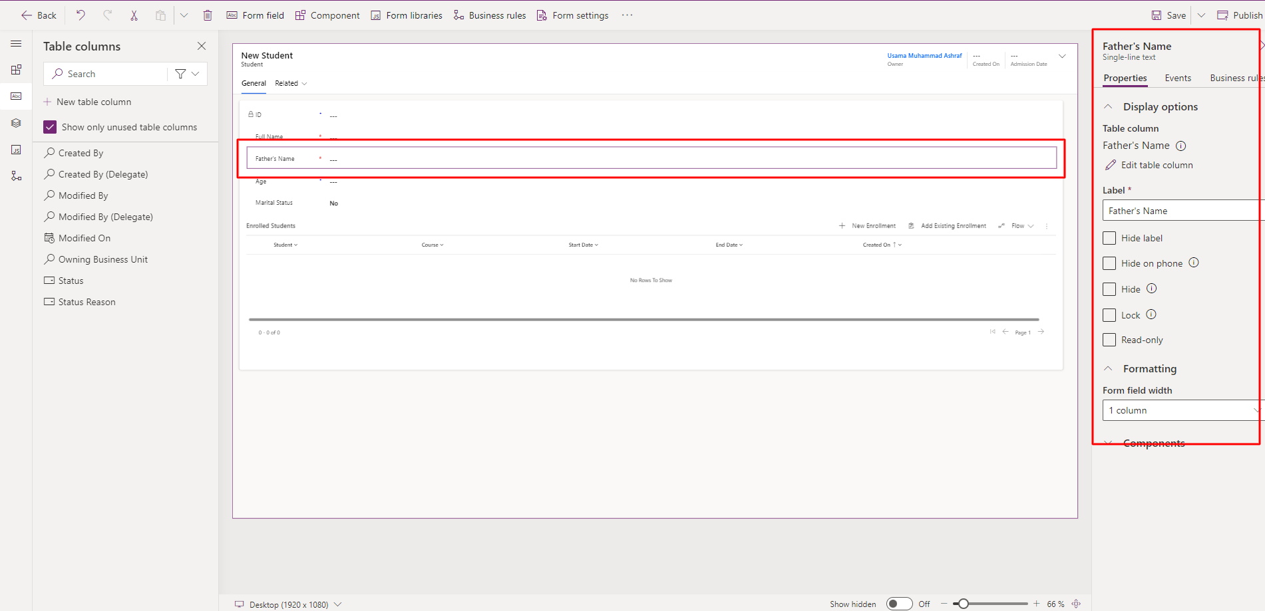The height and width of the screenshot is (611, 1265).
Task: Open Desktop (1920 x 1080) size dropdown
Action: tap(288, 604)
